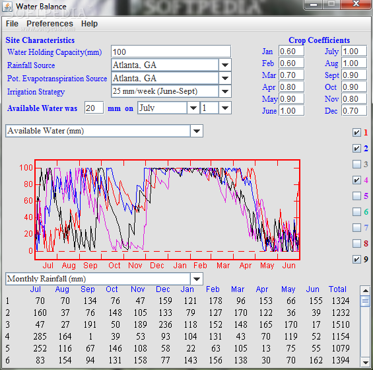Open the Irrigation Strategy dropdown
Image resolution: width=373 pixels, height=370 pixels.
(x=225, y=91)
